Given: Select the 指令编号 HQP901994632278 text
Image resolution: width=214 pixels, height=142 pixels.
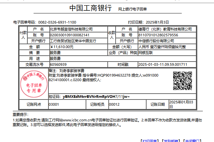Looking at the screenshot, I should 106,75.
